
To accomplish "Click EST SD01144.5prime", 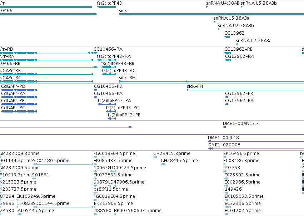I will [51, 204].
